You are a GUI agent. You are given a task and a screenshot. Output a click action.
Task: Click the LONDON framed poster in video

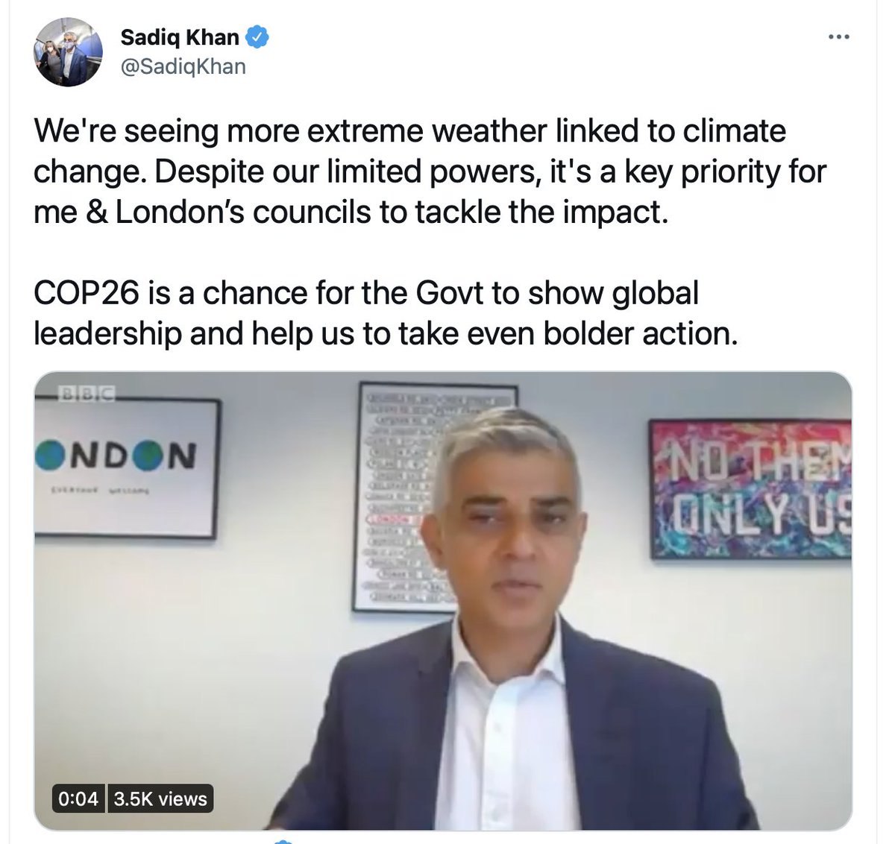pyautogui.click(x=127, y=467)
